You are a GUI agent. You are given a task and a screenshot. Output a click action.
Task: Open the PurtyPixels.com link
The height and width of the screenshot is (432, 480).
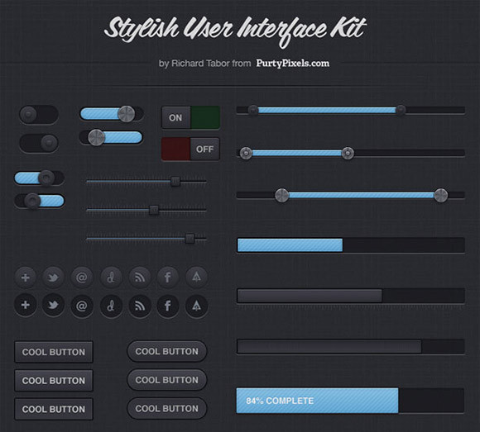[293, 64]
